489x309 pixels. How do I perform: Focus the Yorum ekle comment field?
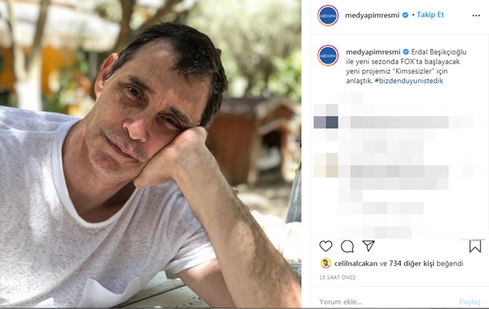387,301
